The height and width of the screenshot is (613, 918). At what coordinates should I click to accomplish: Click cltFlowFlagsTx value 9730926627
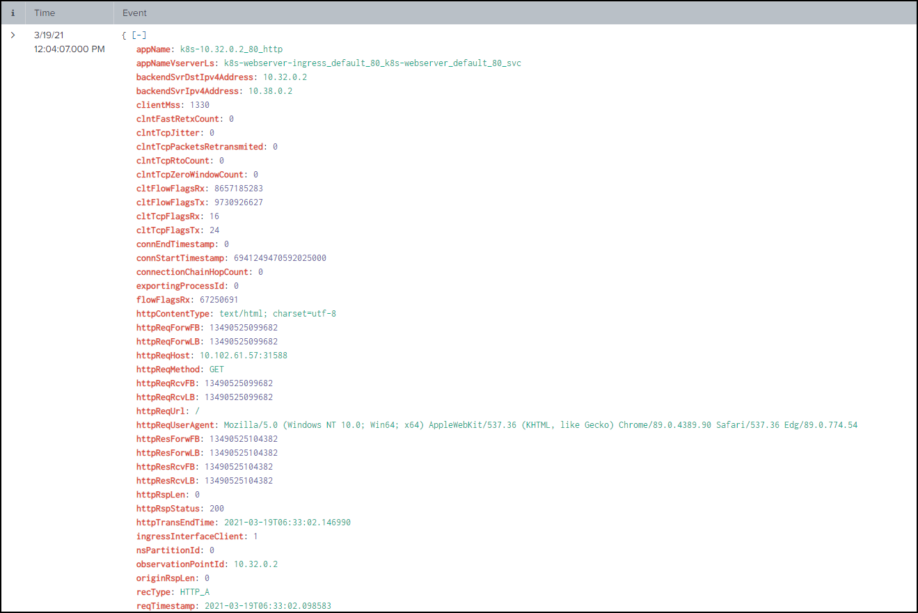(x=239, y=202)
